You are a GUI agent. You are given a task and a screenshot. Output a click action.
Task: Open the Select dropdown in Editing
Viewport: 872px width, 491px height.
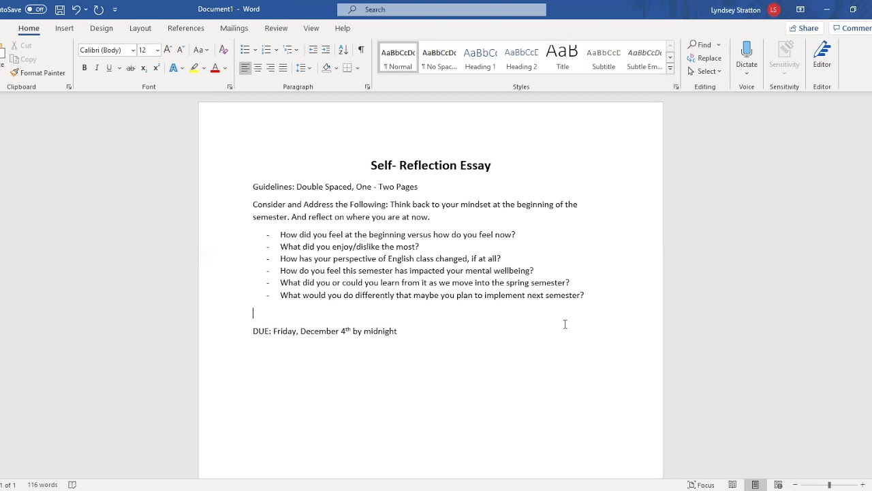pos(704,71)
